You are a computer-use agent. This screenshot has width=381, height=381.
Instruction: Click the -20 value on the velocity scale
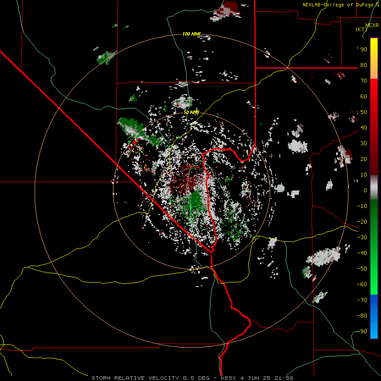(362, 222)
